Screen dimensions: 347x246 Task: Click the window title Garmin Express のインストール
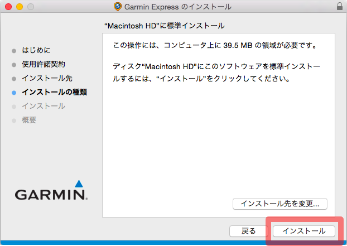pos(178,7)
